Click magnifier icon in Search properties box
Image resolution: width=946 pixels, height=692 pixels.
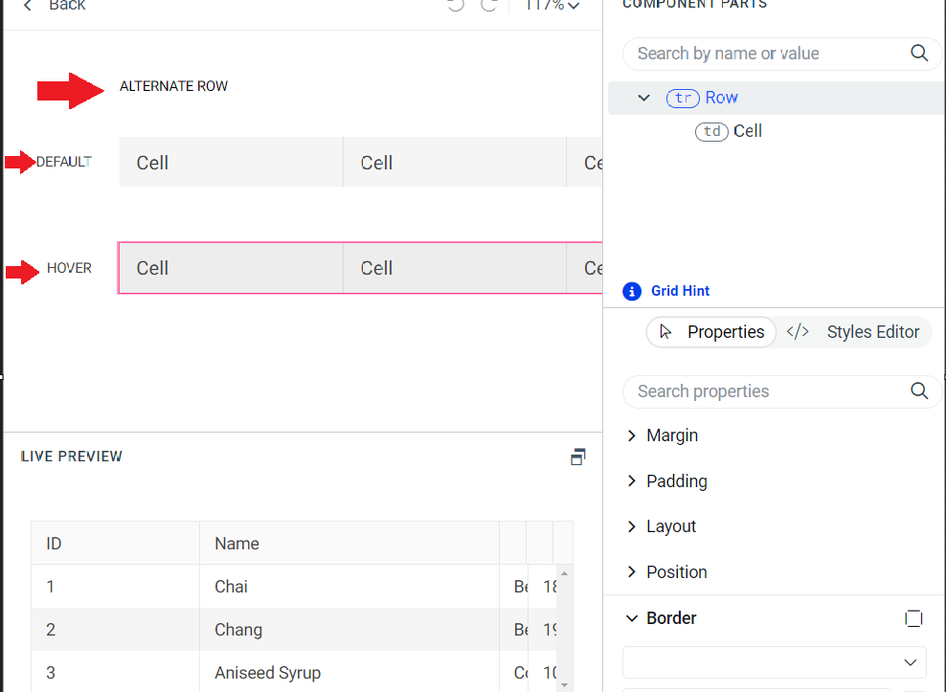(919, 391)
